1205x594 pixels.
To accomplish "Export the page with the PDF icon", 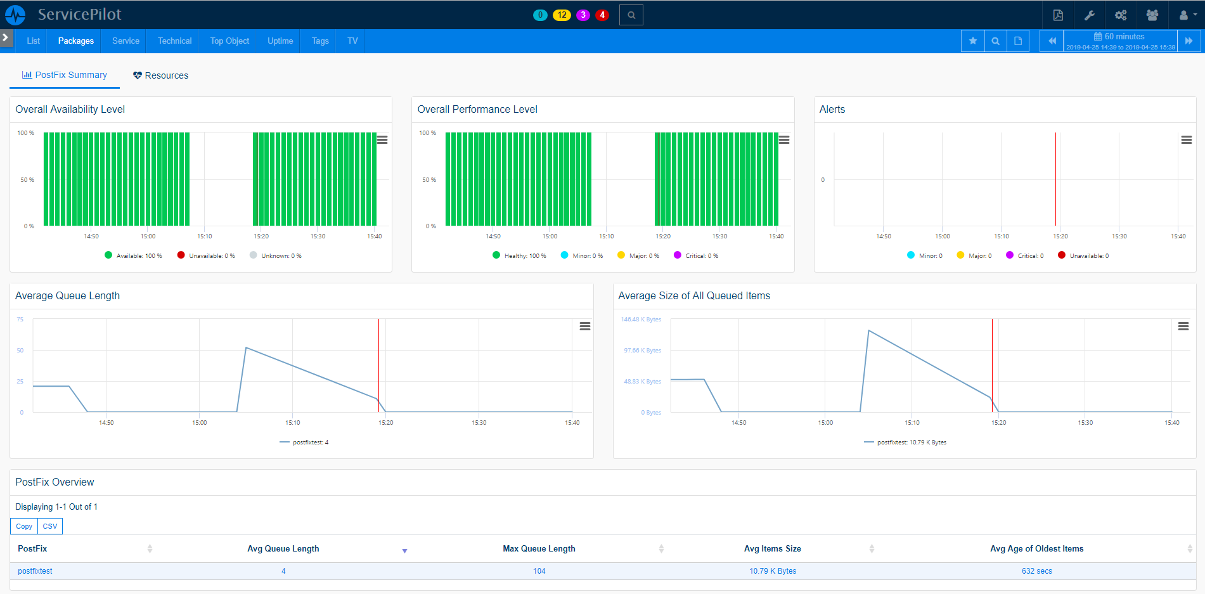I will pyautogui.click(x=1058, y=15).
